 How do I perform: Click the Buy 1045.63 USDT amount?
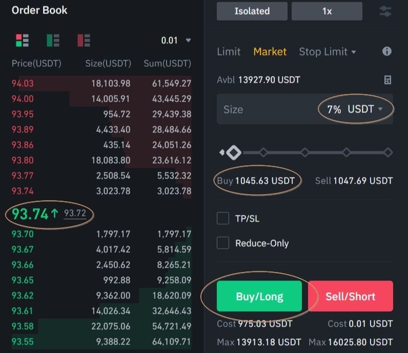tap(256, 181)
